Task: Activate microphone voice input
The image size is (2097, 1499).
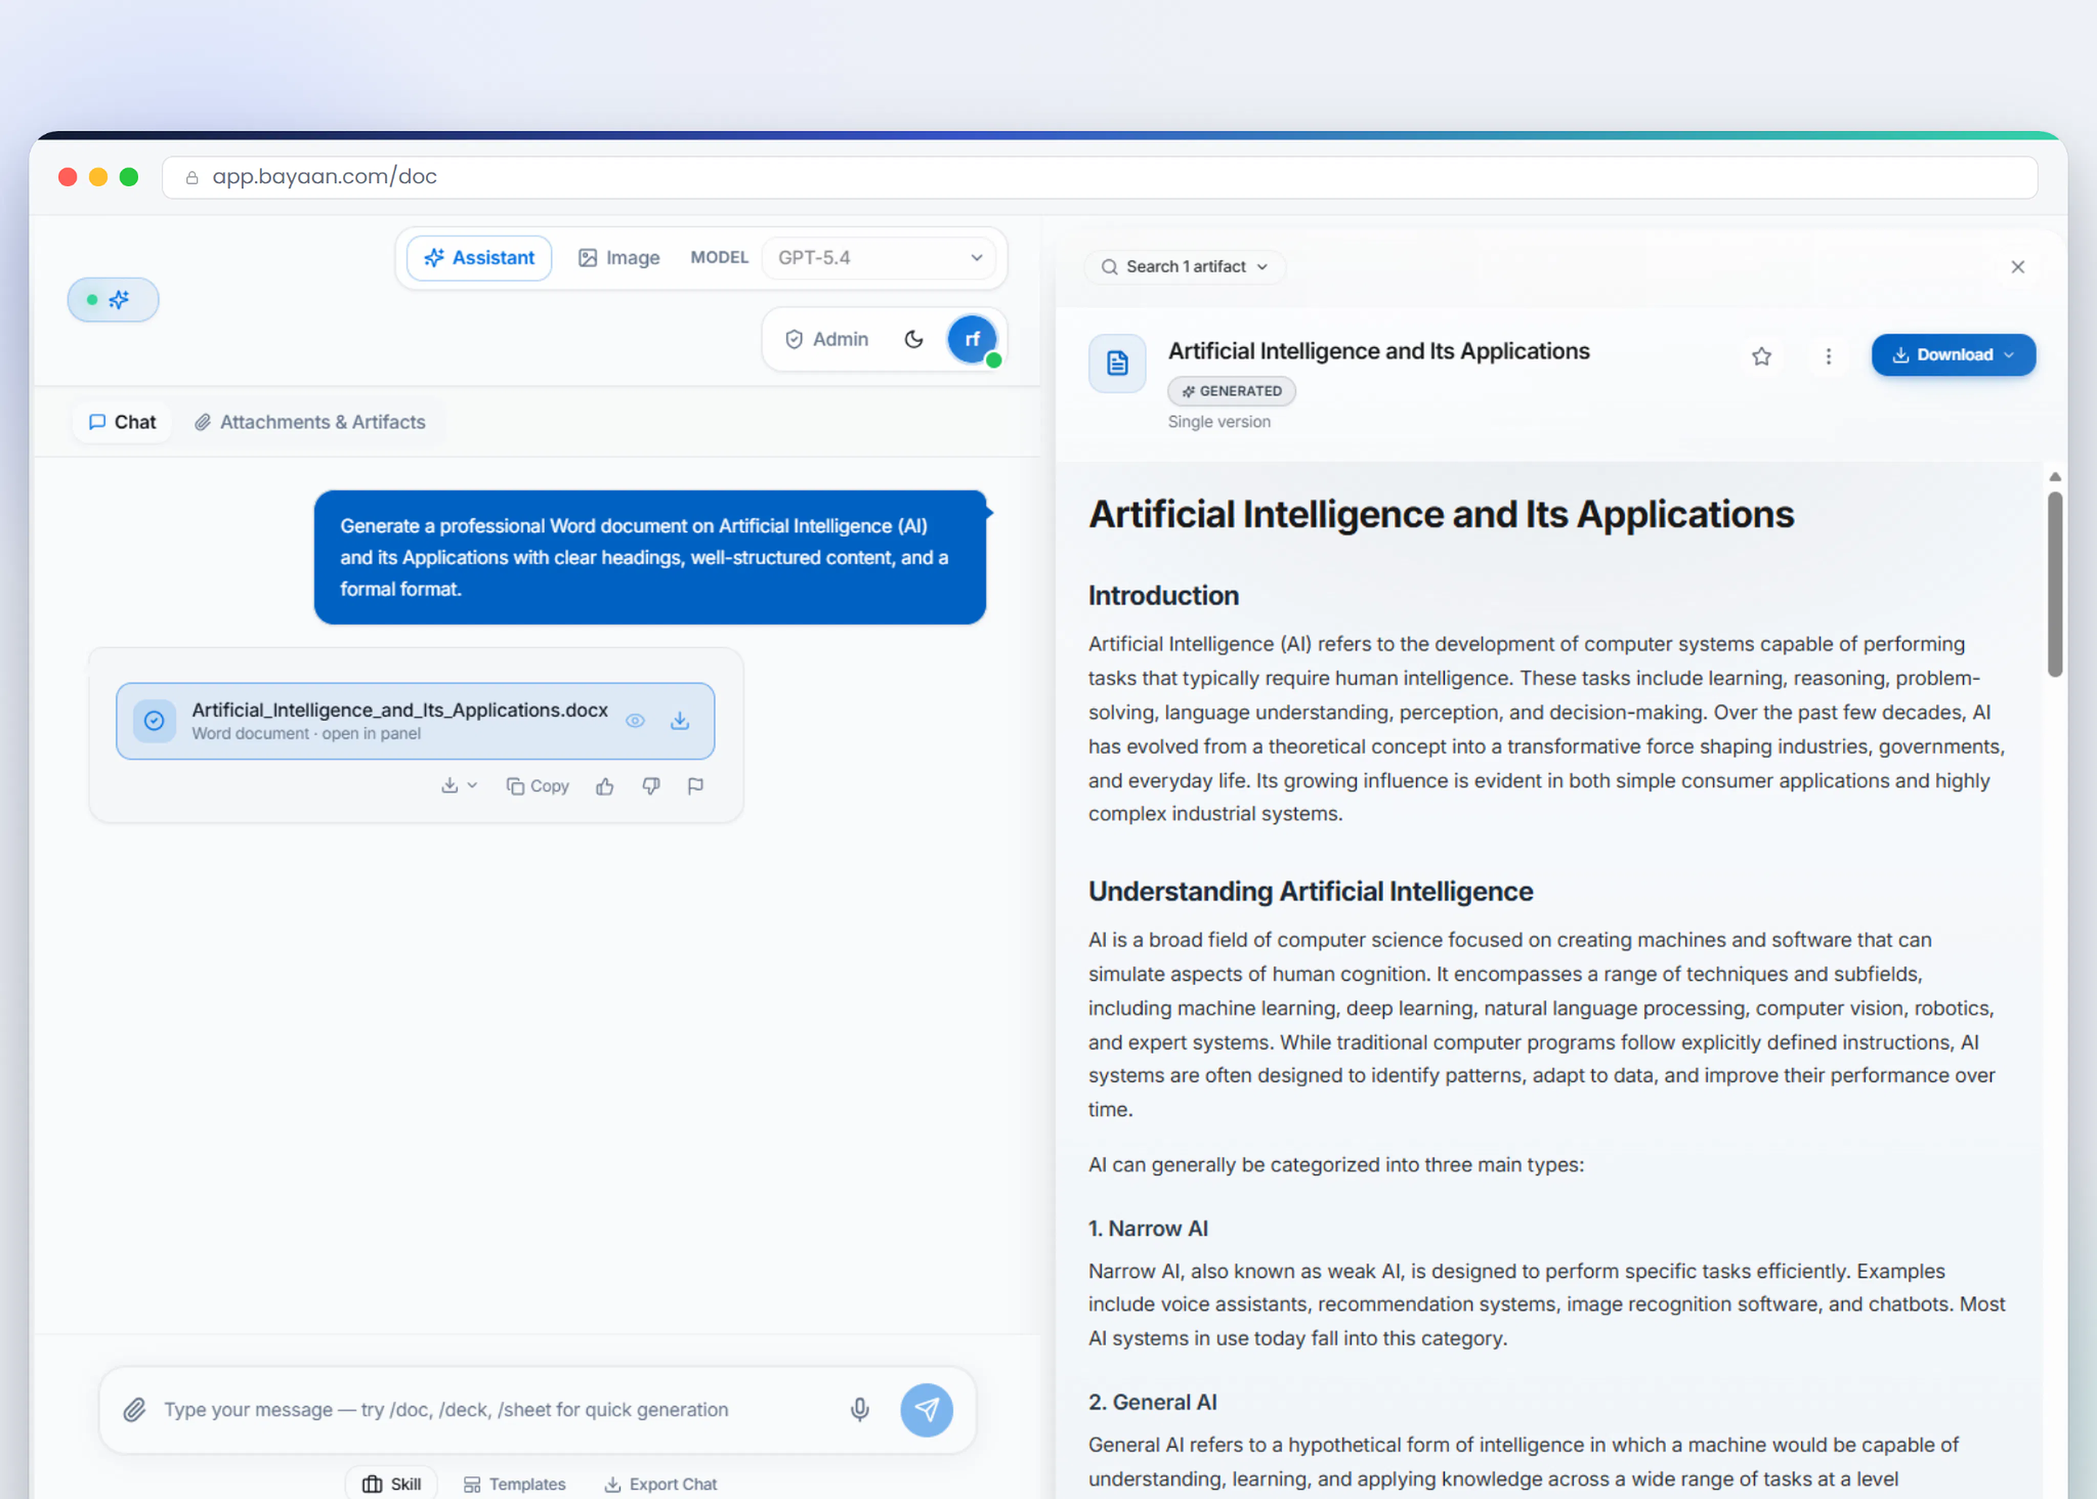Action: pyautogui.click(x=859, y=1409)
